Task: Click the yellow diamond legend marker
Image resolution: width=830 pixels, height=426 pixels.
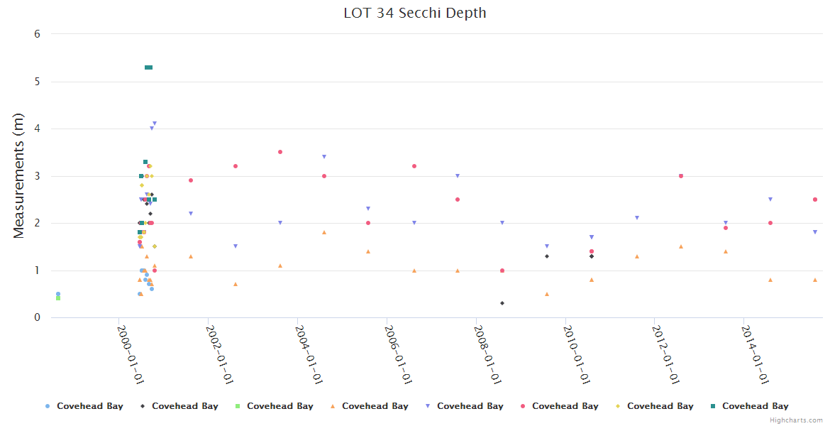Action: (618, 406)
